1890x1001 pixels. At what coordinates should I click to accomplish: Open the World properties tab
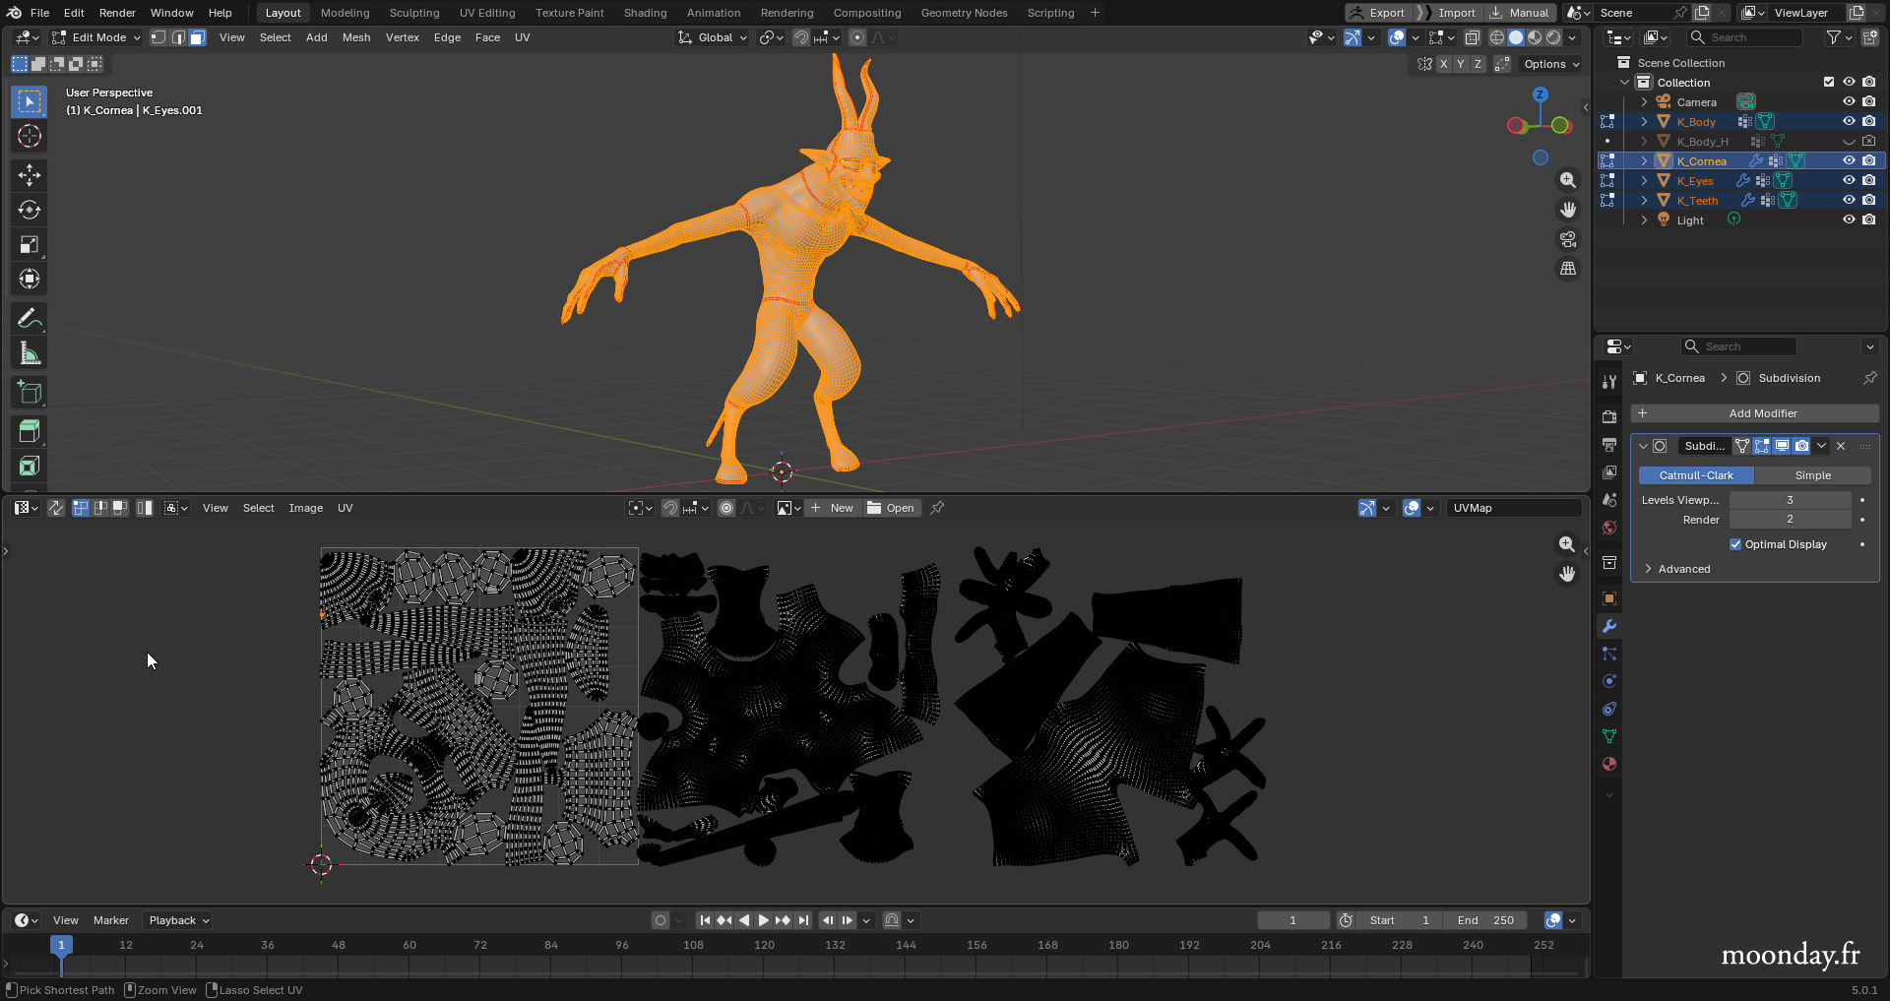click(1609, 528)
